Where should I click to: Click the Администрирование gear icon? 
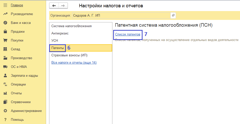coord(5,111)
